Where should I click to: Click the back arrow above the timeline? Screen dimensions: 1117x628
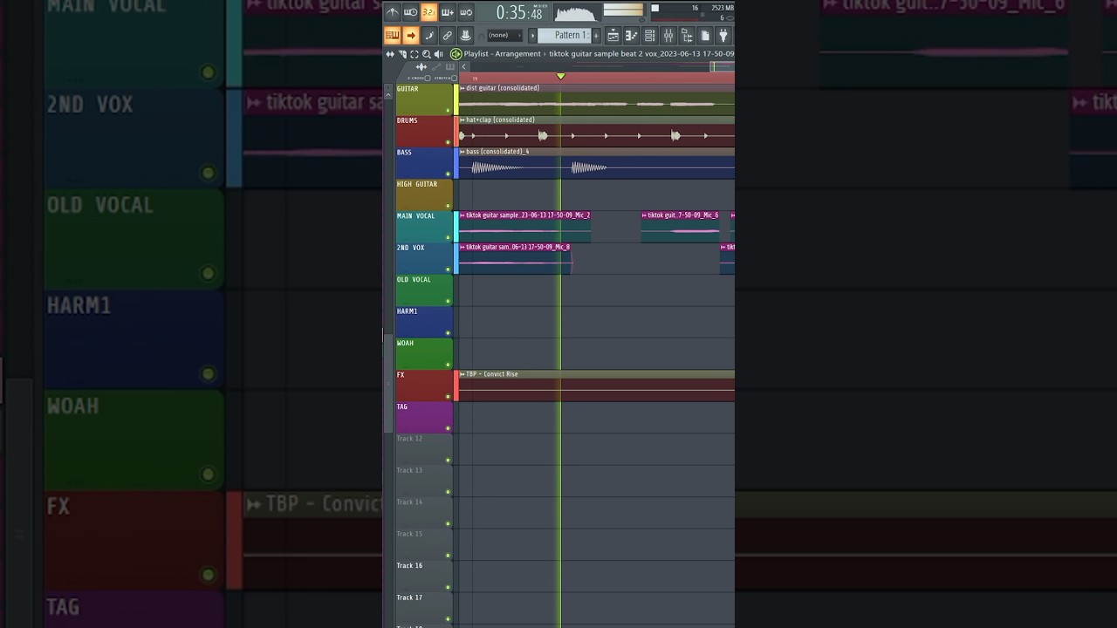pos(464,66)
